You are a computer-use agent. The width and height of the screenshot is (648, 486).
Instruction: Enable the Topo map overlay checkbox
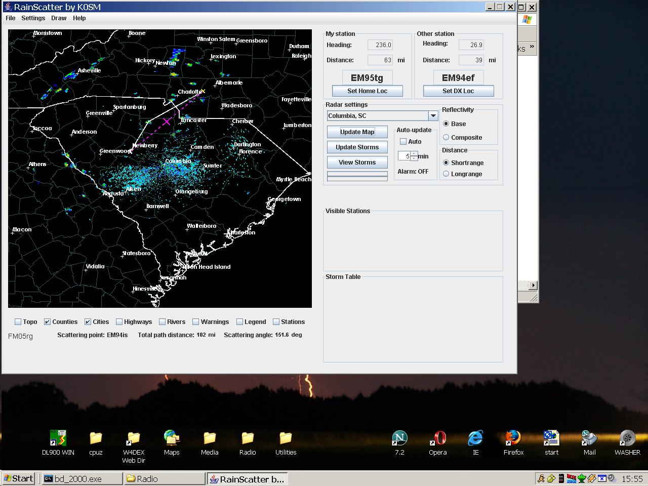pyautogui.click(x=18, y=322)
